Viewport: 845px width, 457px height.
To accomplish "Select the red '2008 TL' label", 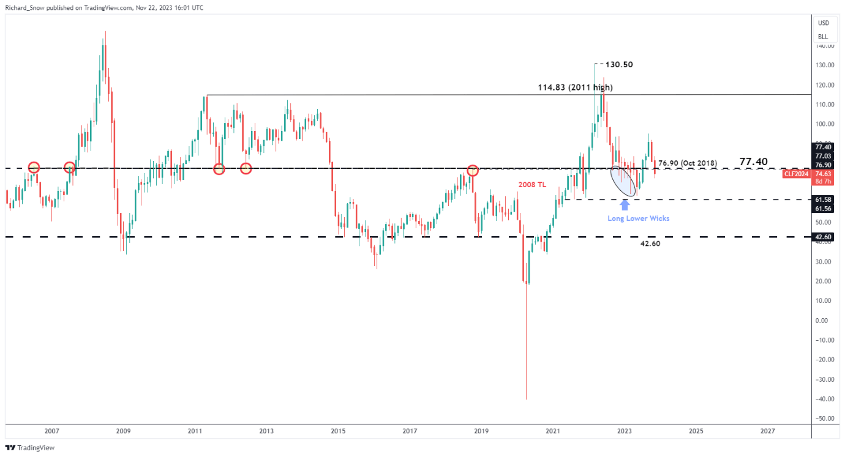I will point(531,184).
